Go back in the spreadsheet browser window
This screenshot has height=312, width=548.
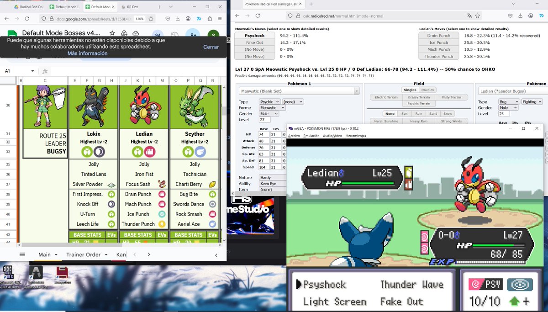click(6, 19)
